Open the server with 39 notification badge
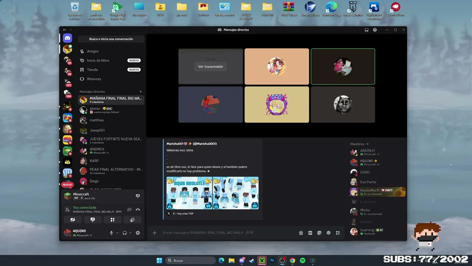This screenshot has height=266, width=472. 67,60
